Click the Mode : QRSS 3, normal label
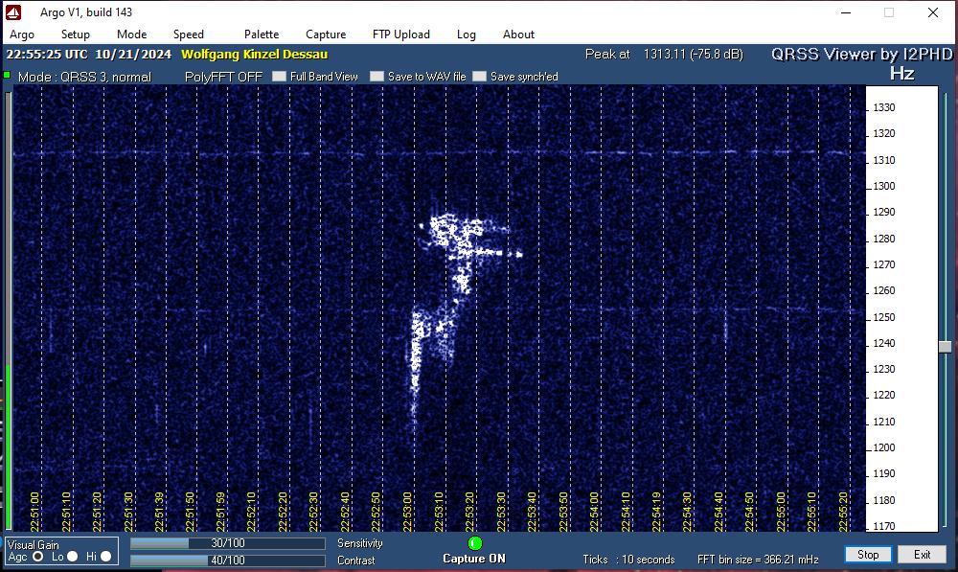Viewport: 958px width, 572px height. [84, 77]
